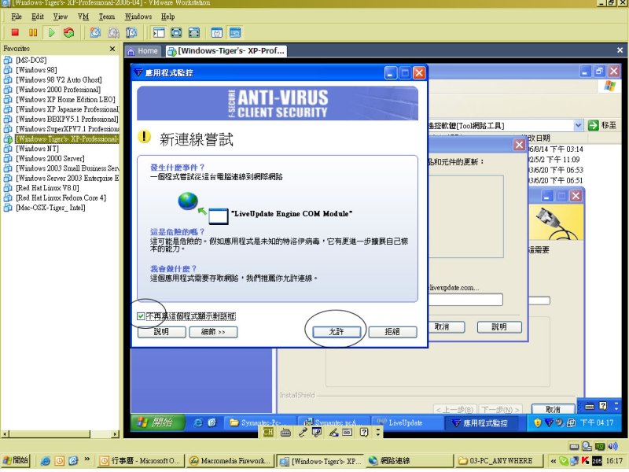Click the orange Suspend toolbar icon
Screen dimensions: 629x472
33,32
